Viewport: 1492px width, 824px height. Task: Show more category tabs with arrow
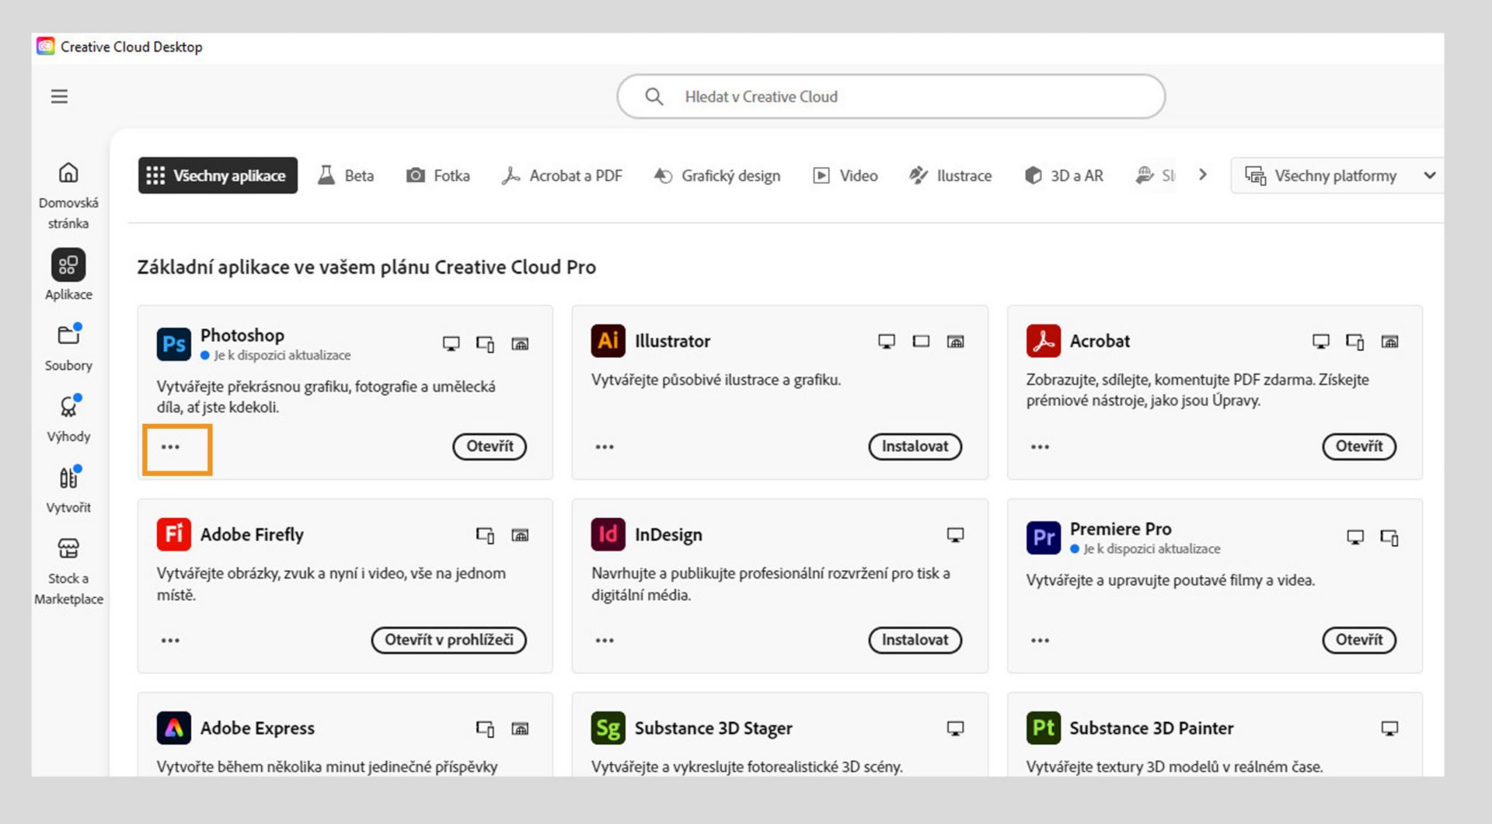1203,175
